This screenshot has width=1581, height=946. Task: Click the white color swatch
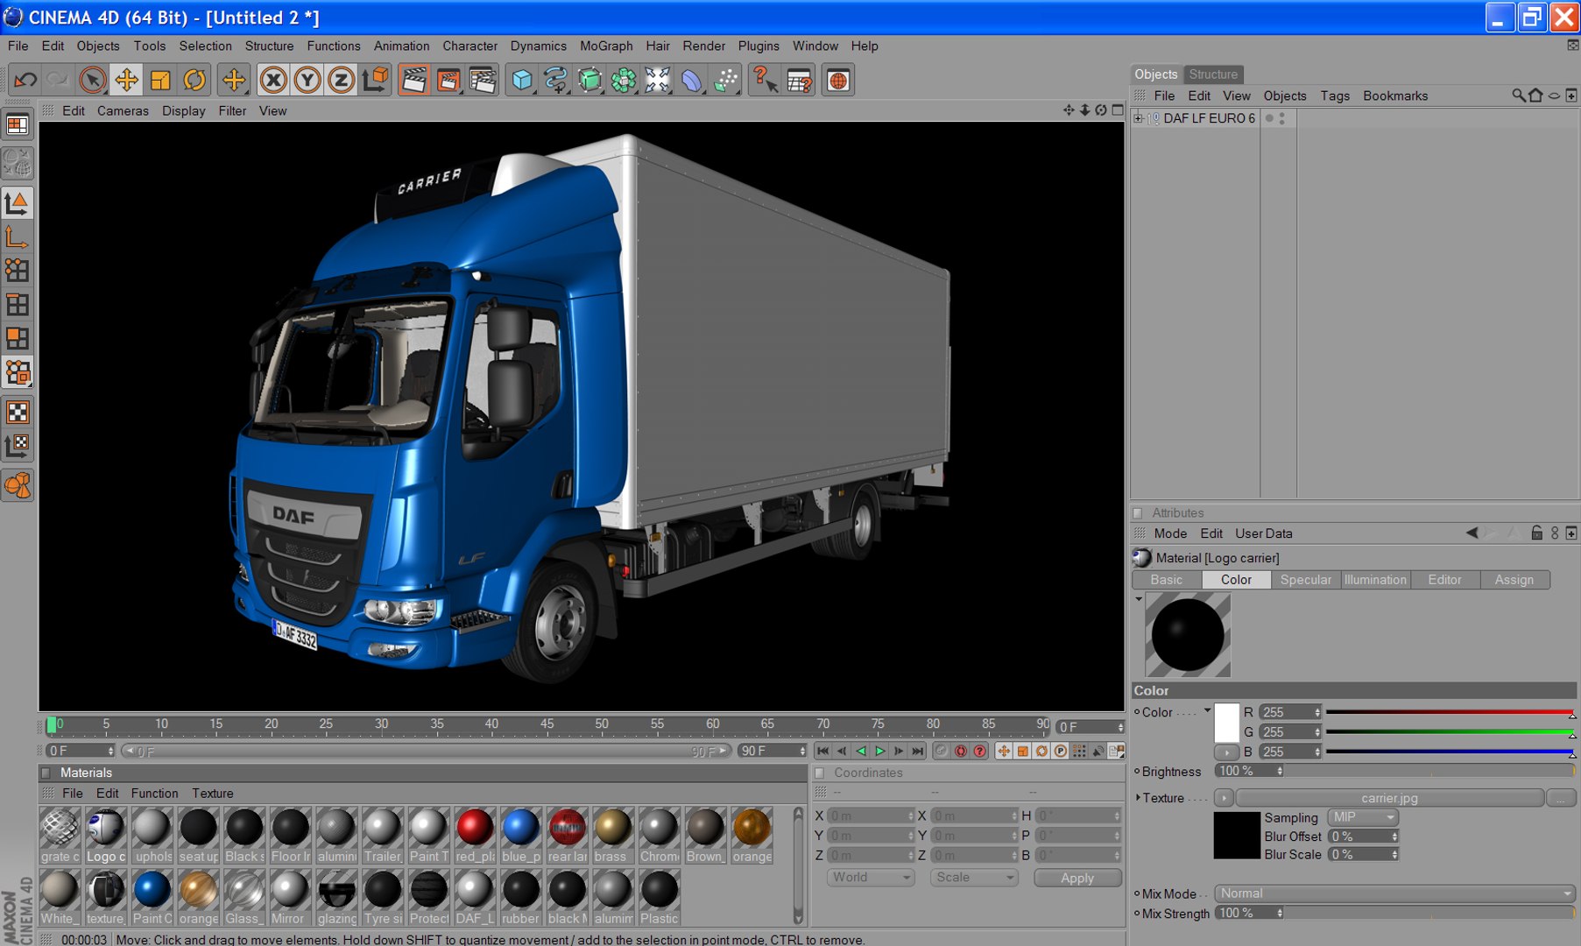[1227, 723]
